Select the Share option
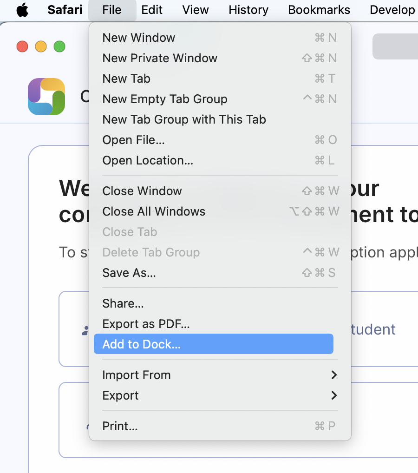 (123, 303)
